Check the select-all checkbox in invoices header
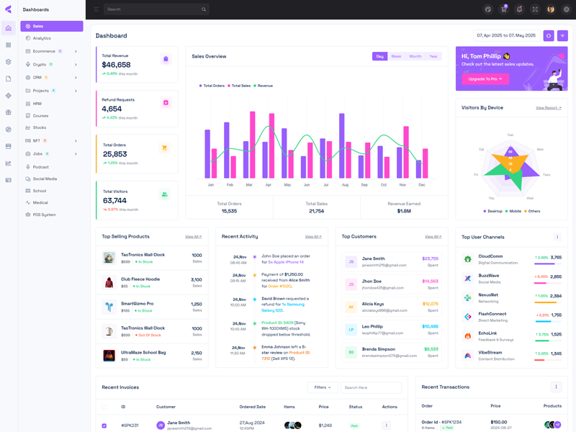Viewport: 576px width, 432px height. tap(104, 407)
